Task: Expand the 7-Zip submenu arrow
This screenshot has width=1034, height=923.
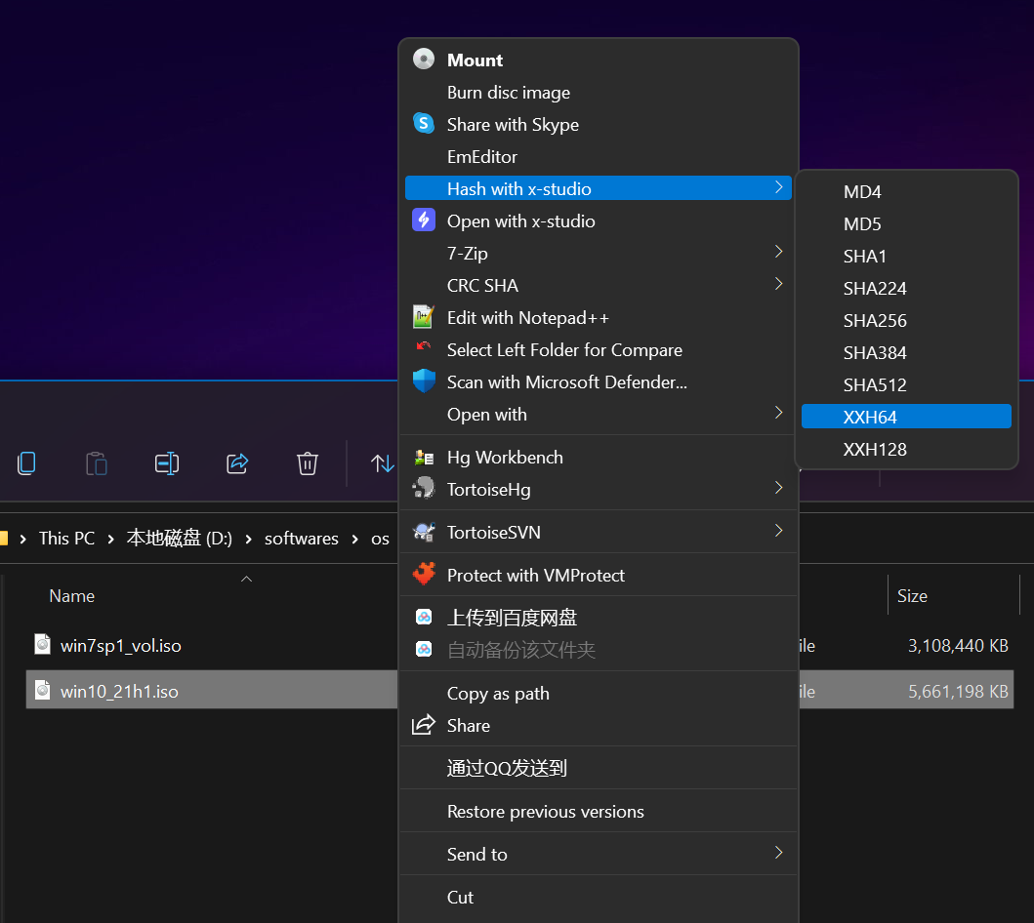Action: 779,252
